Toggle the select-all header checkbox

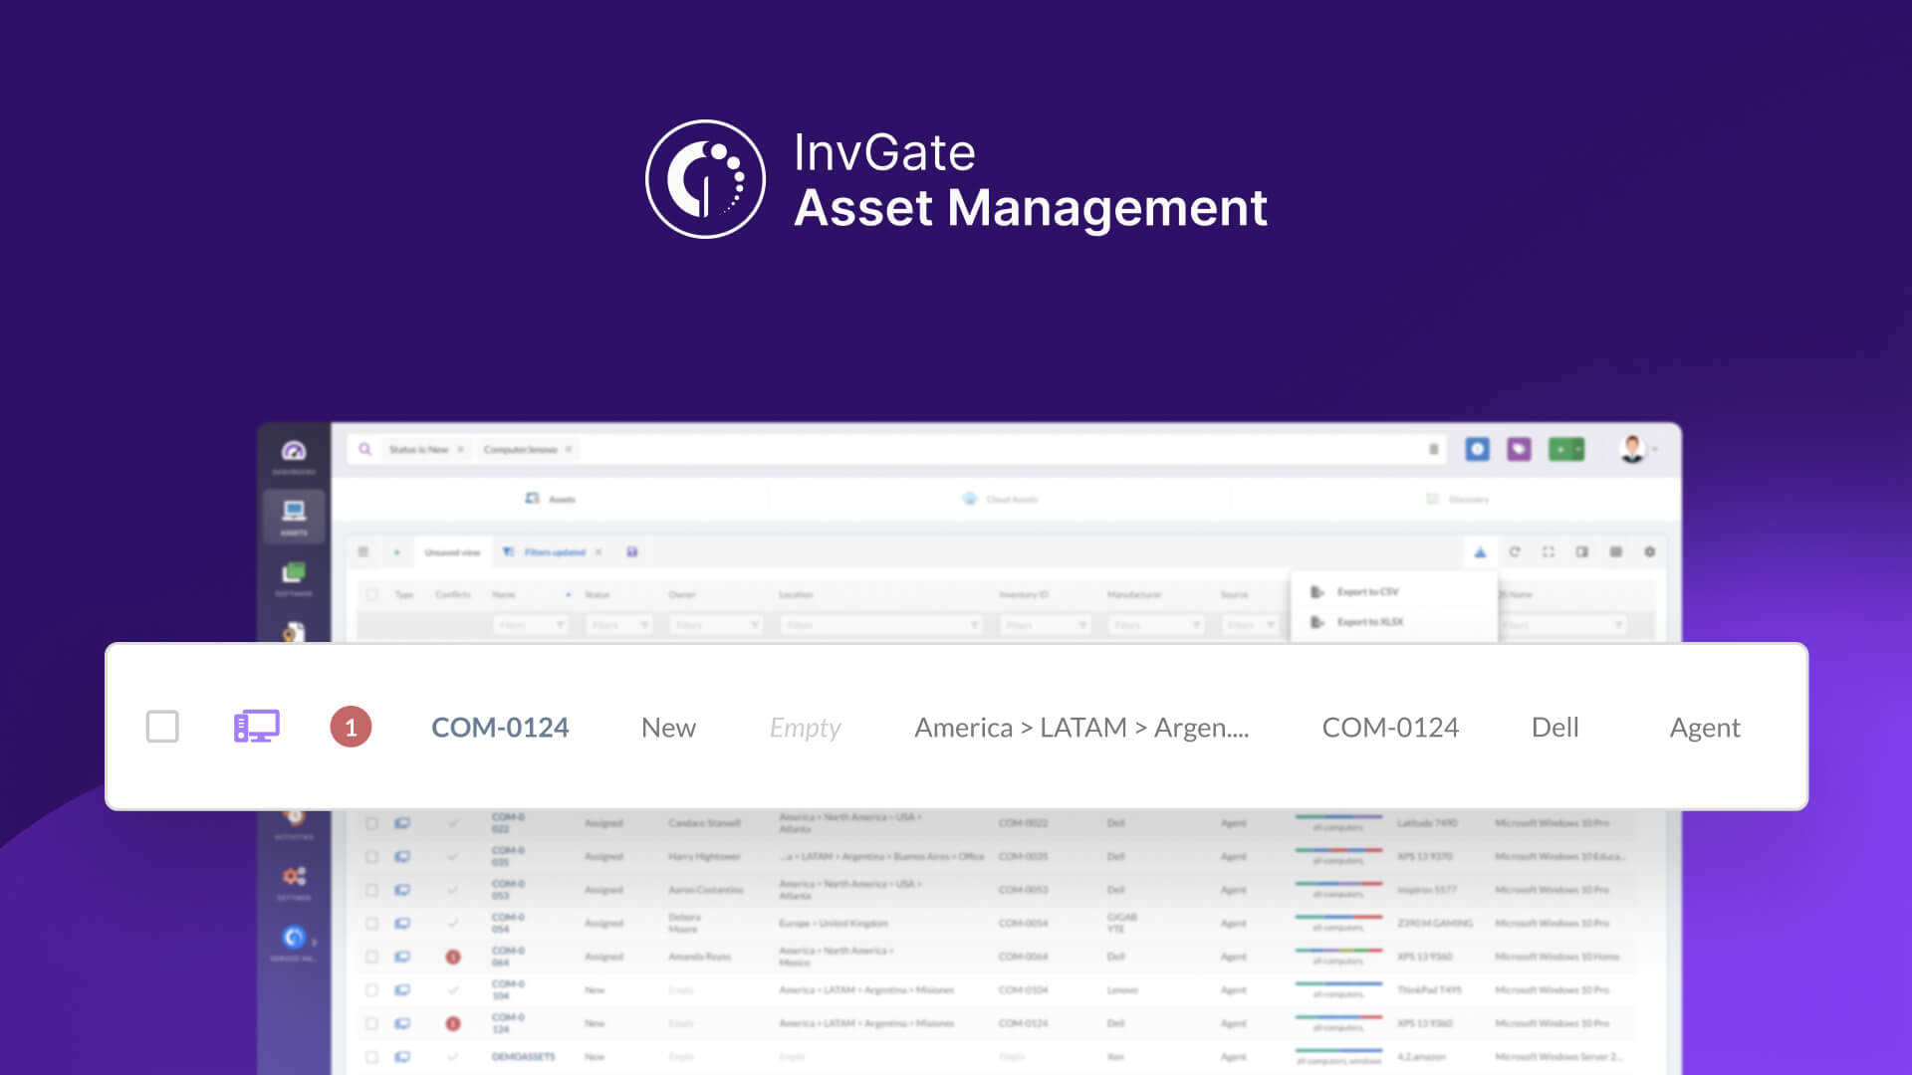371,594
